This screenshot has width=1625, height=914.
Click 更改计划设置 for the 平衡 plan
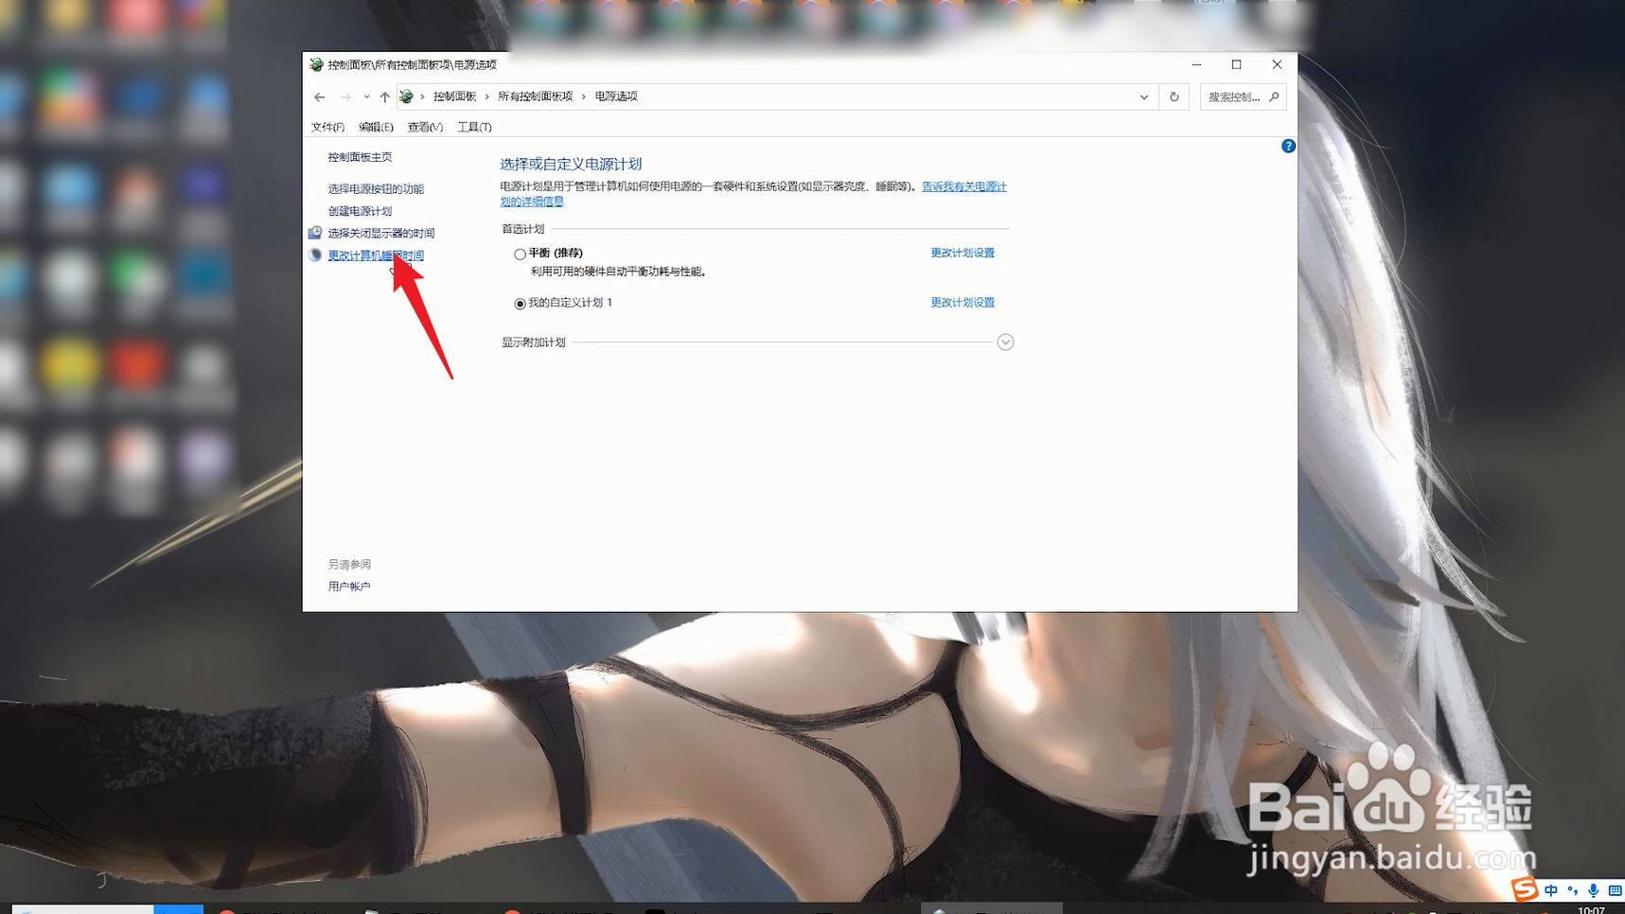tap(963, 253)
